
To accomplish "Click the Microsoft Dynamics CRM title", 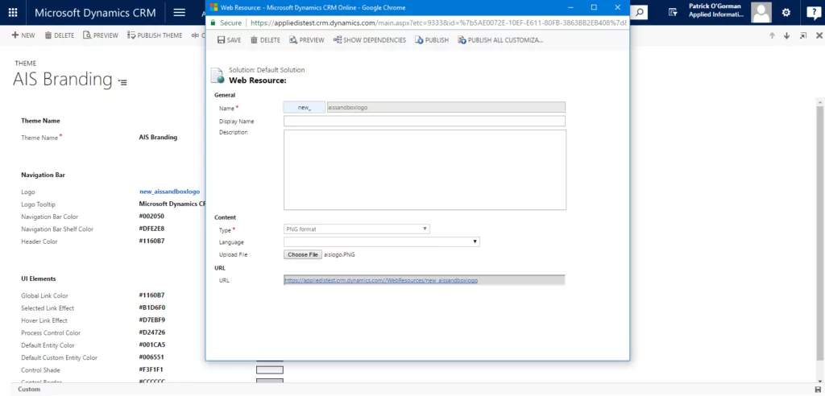I will point(95,13).
